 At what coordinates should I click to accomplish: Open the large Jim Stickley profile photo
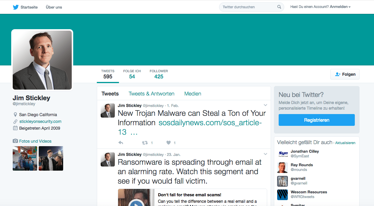click(x=42, y=60)
